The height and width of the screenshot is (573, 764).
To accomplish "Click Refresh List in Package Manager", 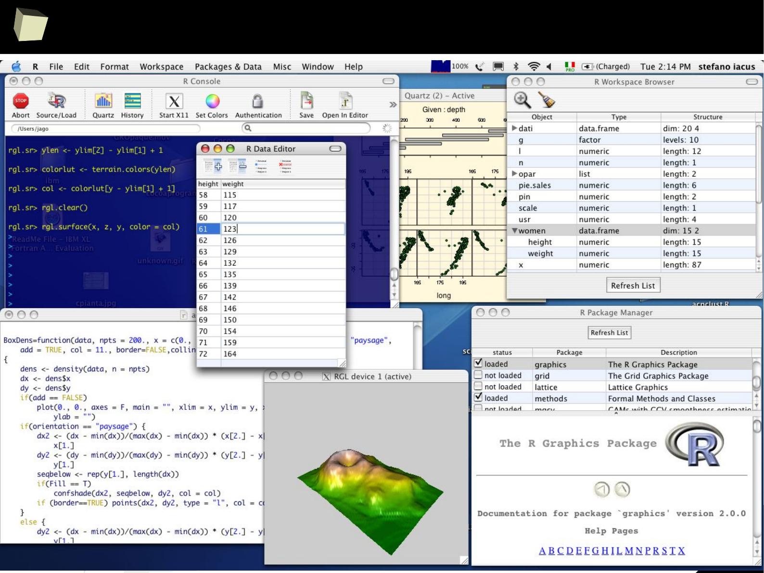I will (609, 333).
